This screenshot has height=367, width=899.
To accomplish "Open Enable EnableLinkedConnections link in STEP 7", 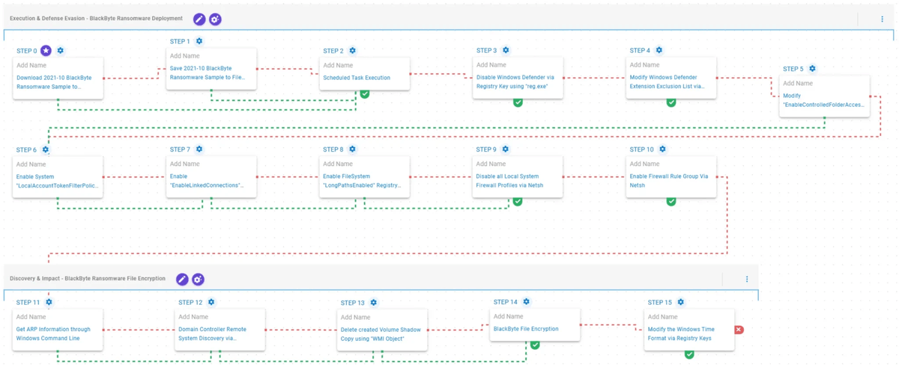I will coord(208,181).
